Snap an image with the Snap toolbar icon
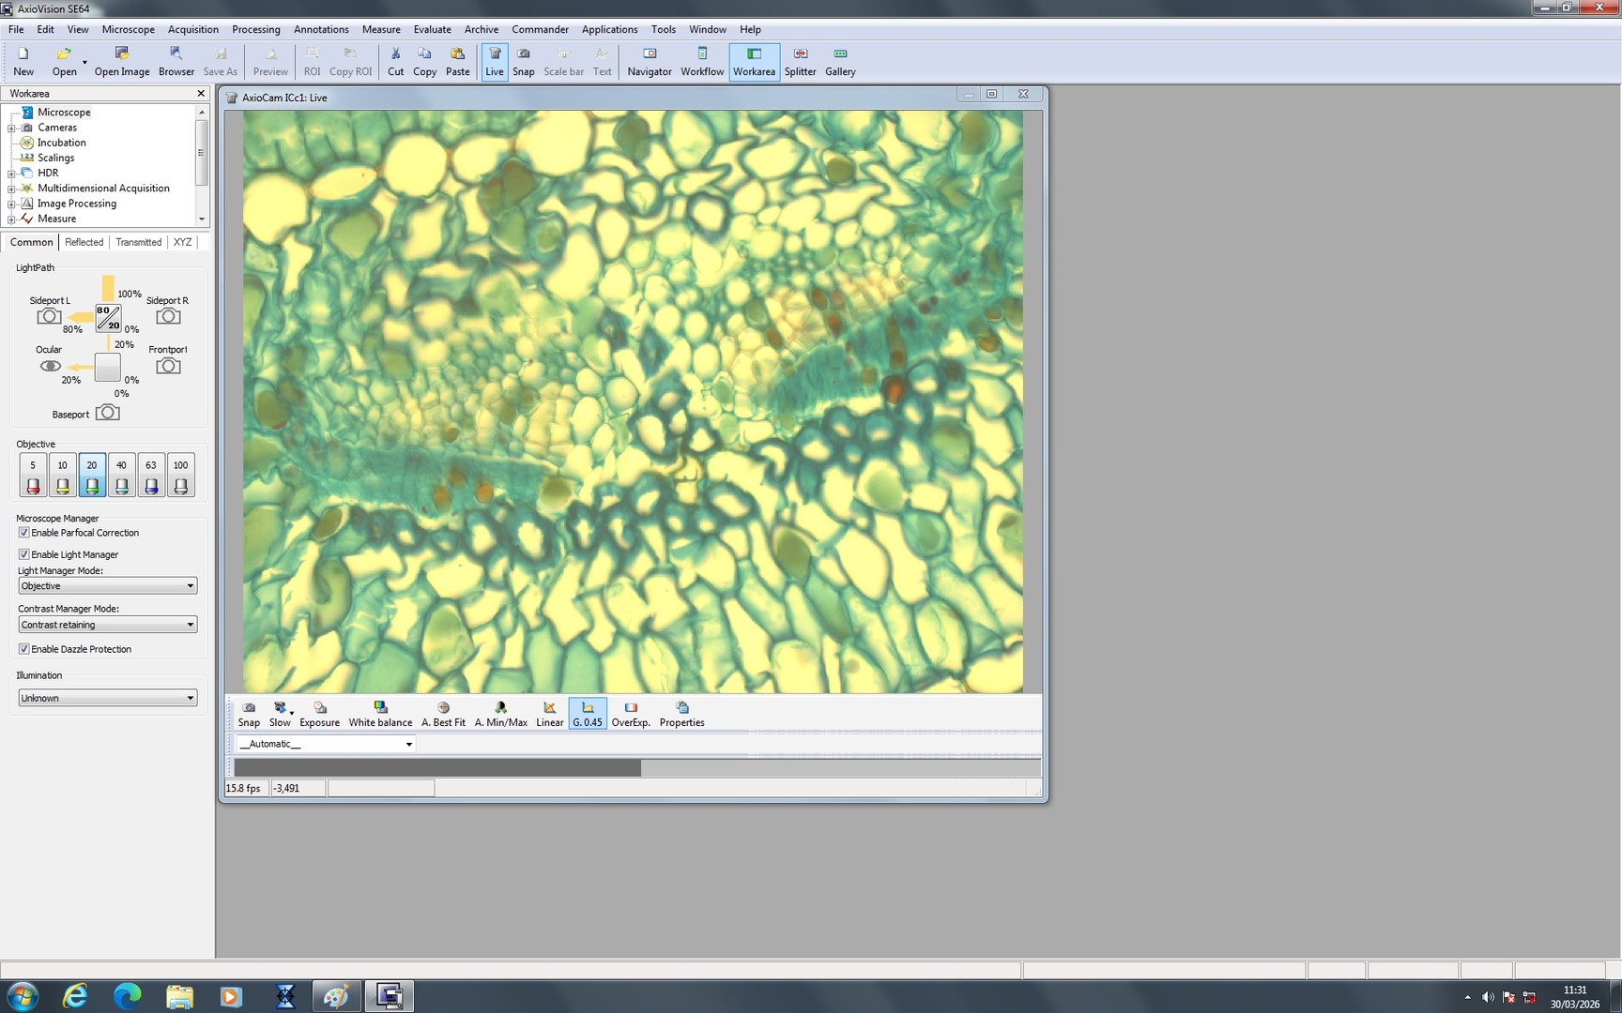 tap(523, 61)
